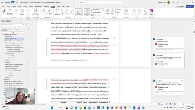Open the Windows Start menu

pyautogui.click(x=52, y=108)
